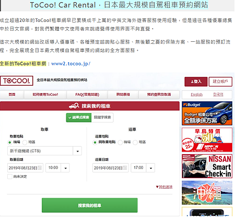The height and width of the screenshot is (219, 235).
Task: Open the Budget 全額承保方案 banner
Action: pos(207,113)
